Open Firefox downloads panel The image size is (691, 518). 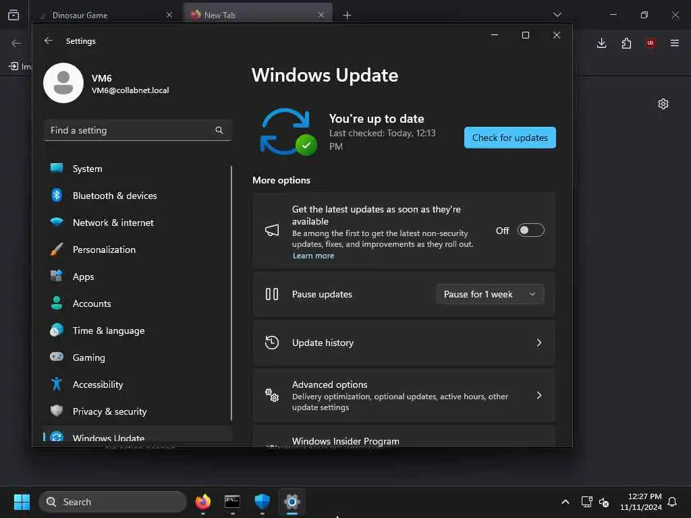point(601,43)
